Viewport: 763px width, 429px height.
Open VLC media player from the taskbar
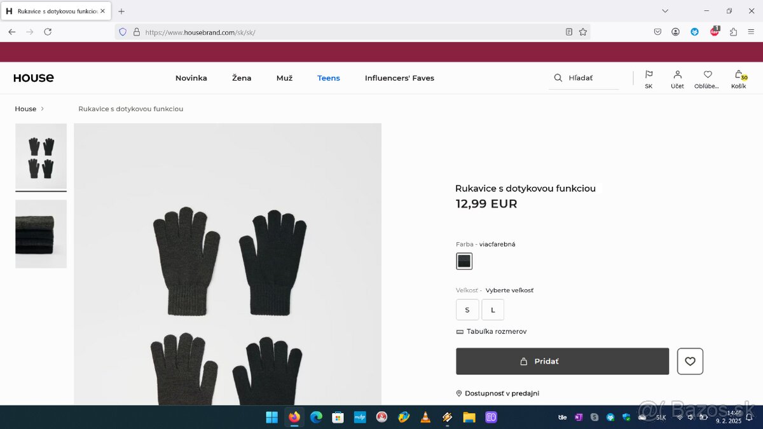(x=425, y=417)
